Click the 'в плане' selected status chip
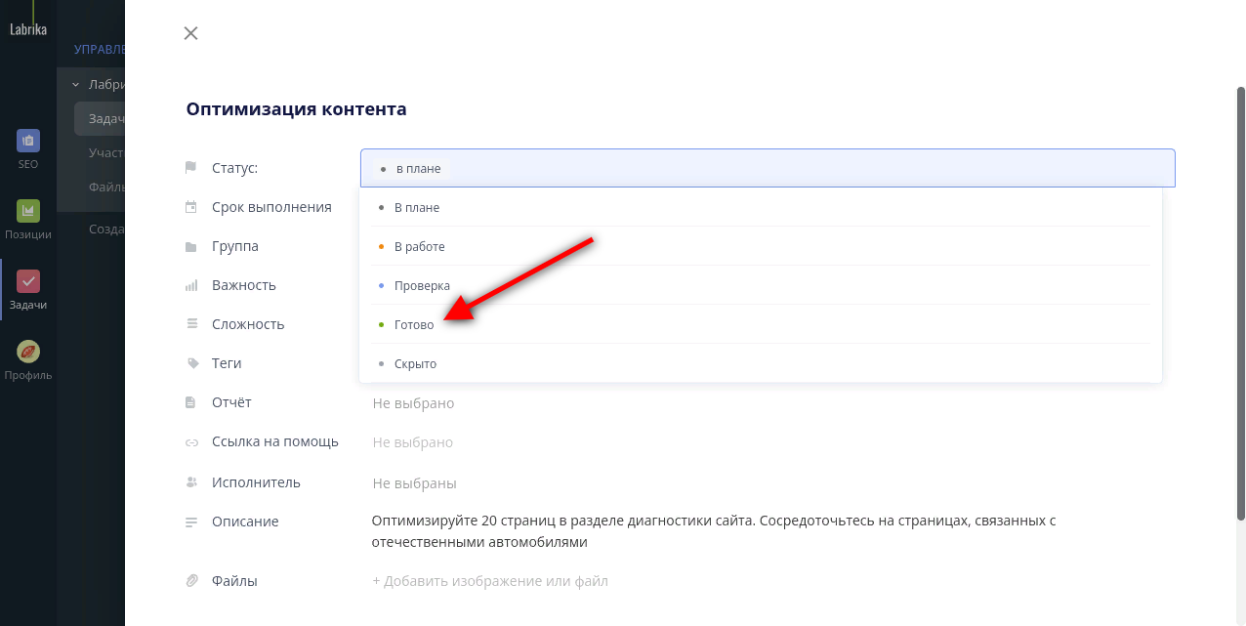Viewport: 1246px width, 626px height. click(x=411, y=169)
